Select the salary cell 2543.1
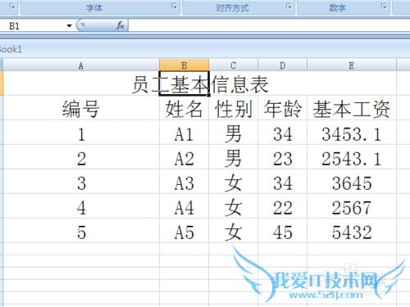The height and width of the screenshot is (307, 410). tap(352, 157)
